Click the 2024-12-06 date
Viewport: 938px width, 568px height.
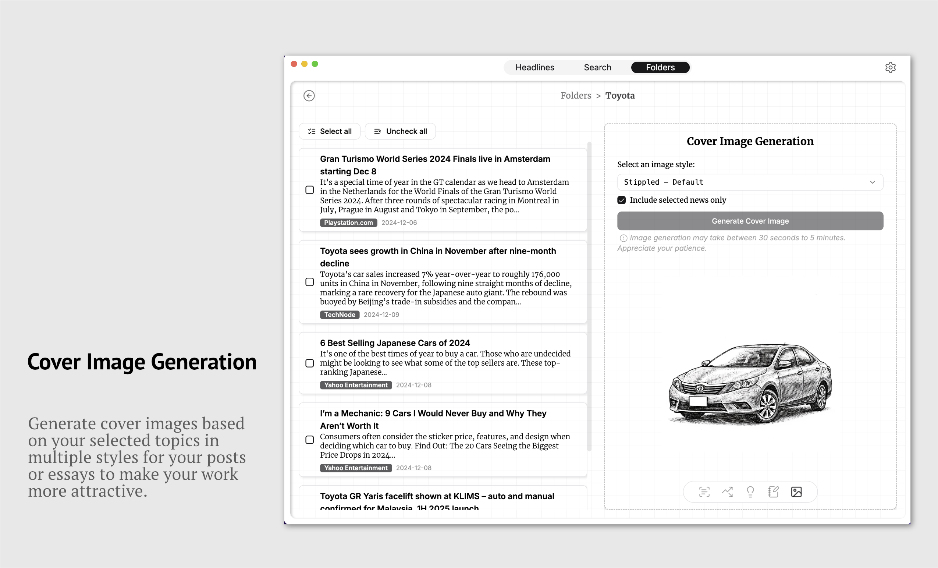[x=399, y=223]
